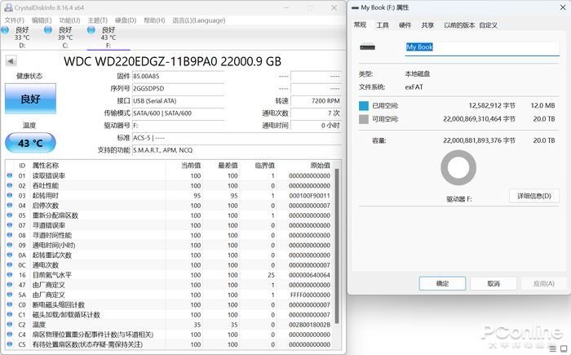Select the C: drive status orb
The height and width of the screenshot is (355, 571).
pos(48,30)
